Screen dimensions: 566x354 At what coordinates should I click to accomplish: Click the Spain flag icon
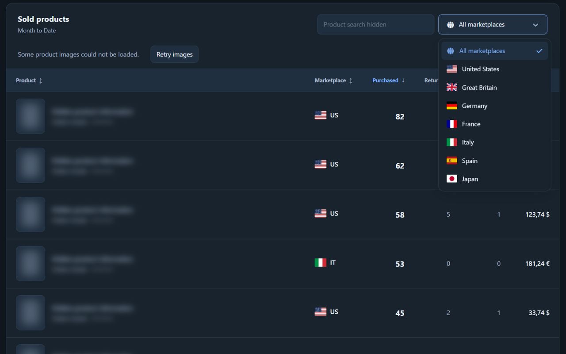[x=452, y=161]
